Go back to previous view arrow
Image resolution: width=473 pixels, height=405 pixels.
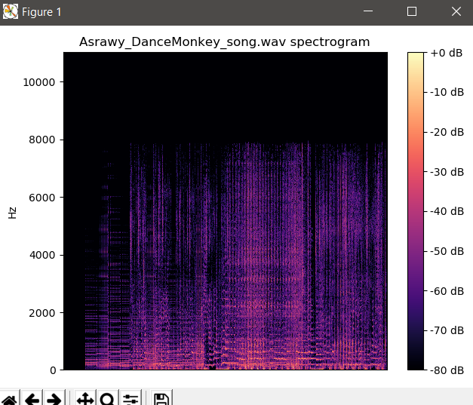click(x=32, y=399)
